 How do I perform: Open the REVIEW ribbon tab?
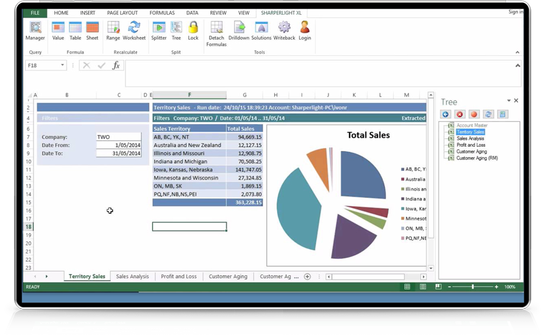218,13
